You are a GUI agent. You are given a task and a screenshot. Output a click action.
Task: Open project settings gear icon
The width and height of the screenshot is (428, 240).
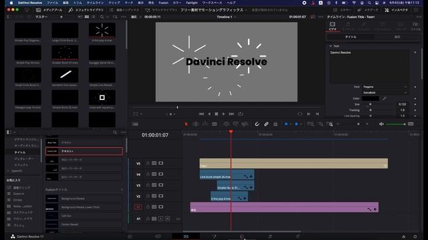415,237
